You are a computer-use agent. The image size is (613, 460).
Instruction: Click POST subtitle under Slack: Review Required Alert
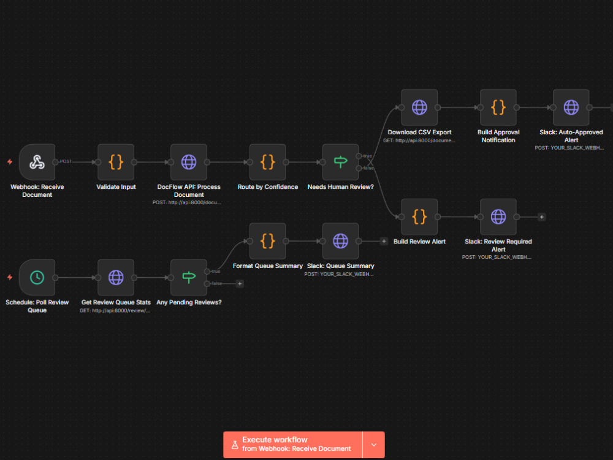[497, 258]
